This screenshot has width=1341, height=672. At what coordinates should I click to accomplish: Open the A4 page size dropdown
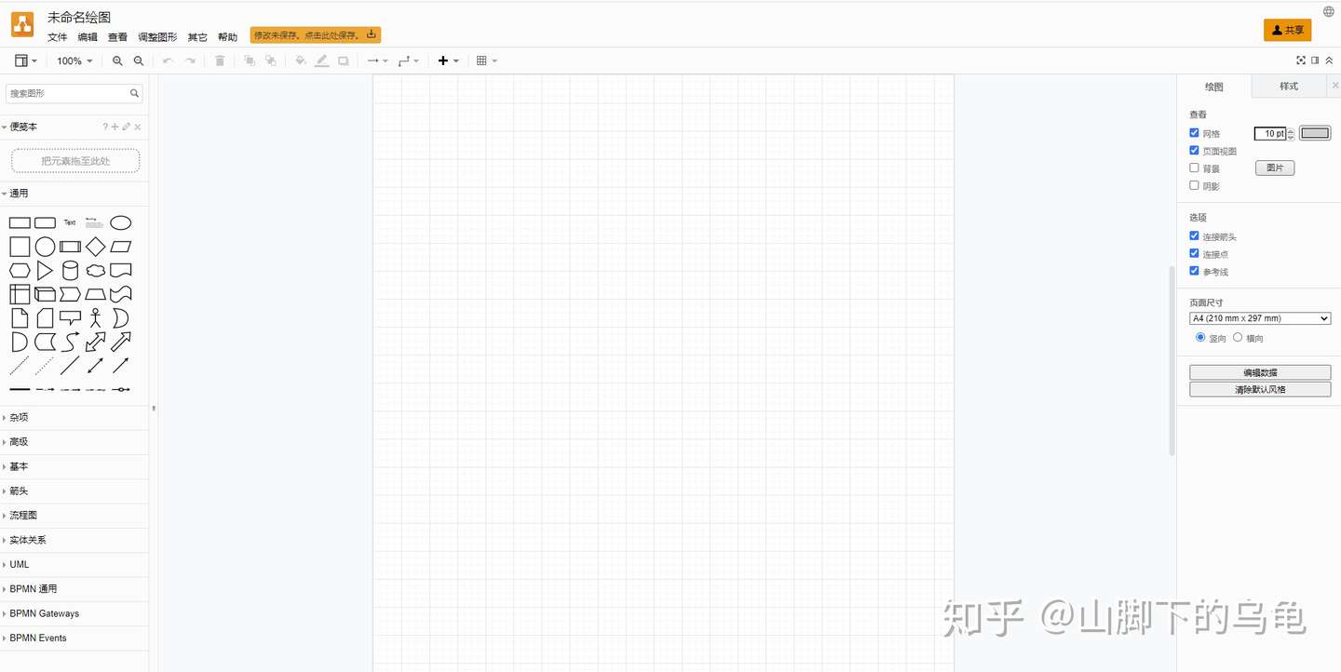pyautogui.click(x=1260, y=318)
